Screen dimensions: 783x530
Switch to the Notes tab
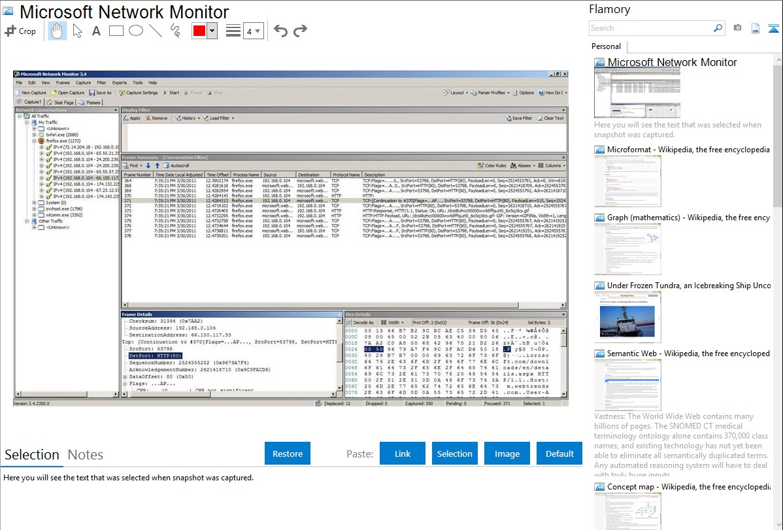point(86,455)
